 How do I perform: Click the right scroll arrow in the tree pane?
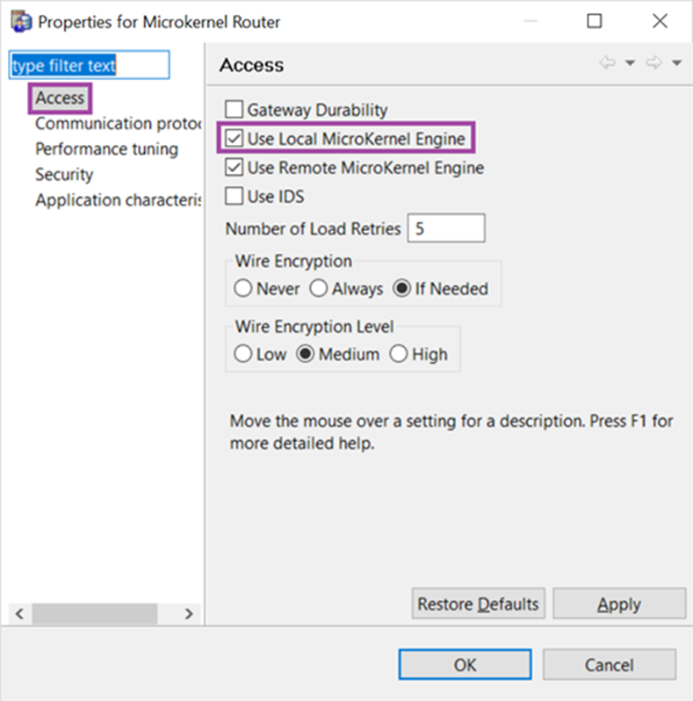click(189, 613)
